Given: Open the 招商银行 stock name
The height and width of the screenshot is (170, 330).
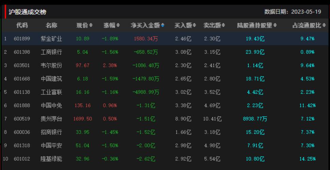Looking at the screenshot, I should click(51, 132).
